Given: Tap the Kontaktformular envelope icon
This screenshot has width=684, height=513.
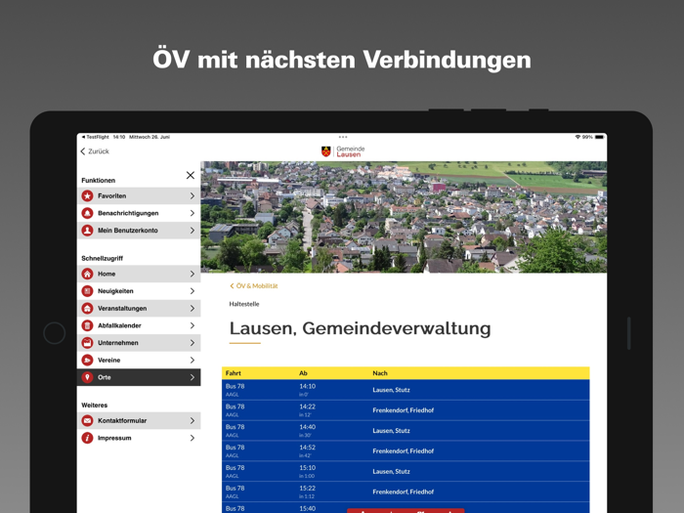Looking at the screenshot, I should pos(87,420).
